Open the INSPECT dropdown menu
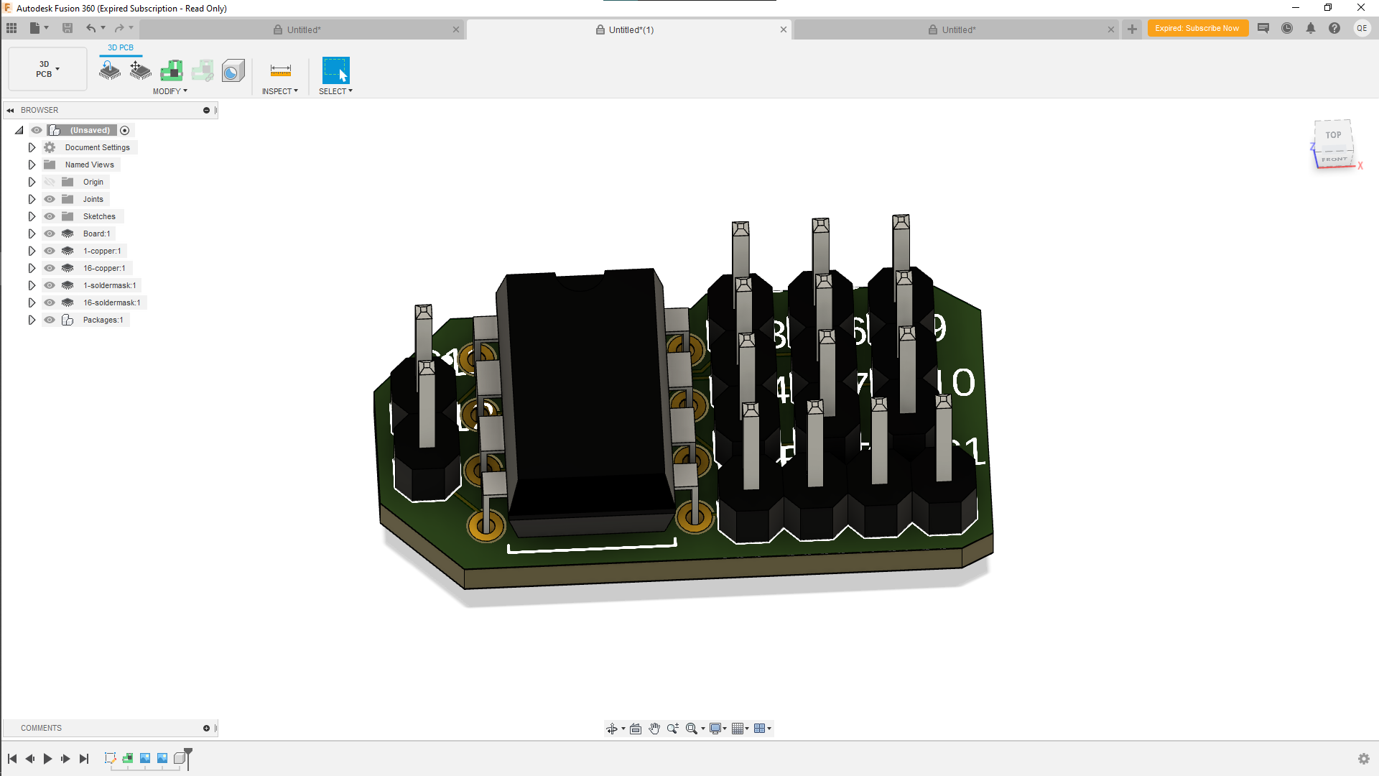 tap(279, 91)
